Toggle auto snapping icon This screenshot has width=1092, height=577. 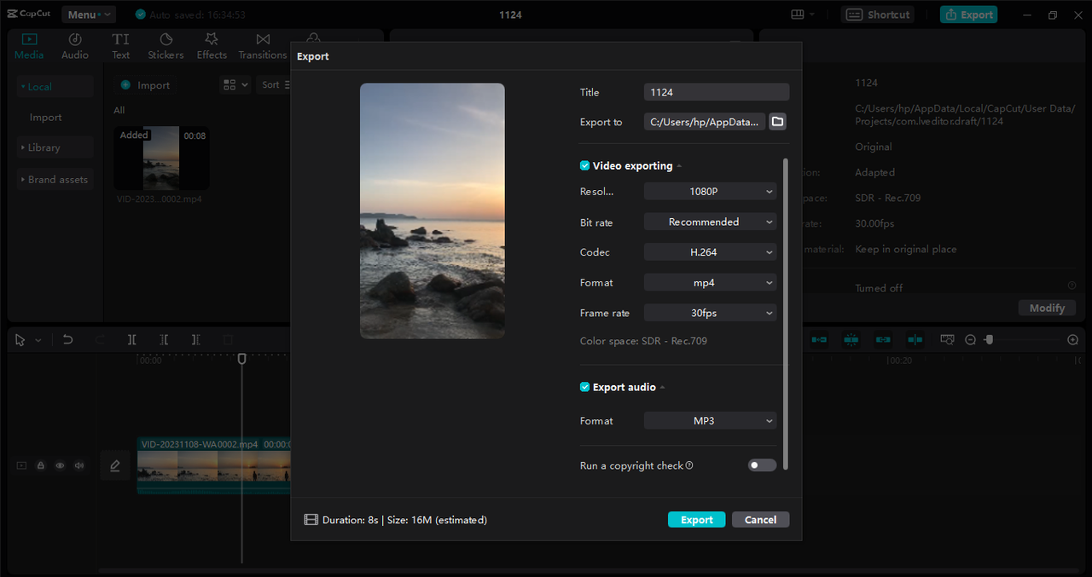(x=851, y=340)
